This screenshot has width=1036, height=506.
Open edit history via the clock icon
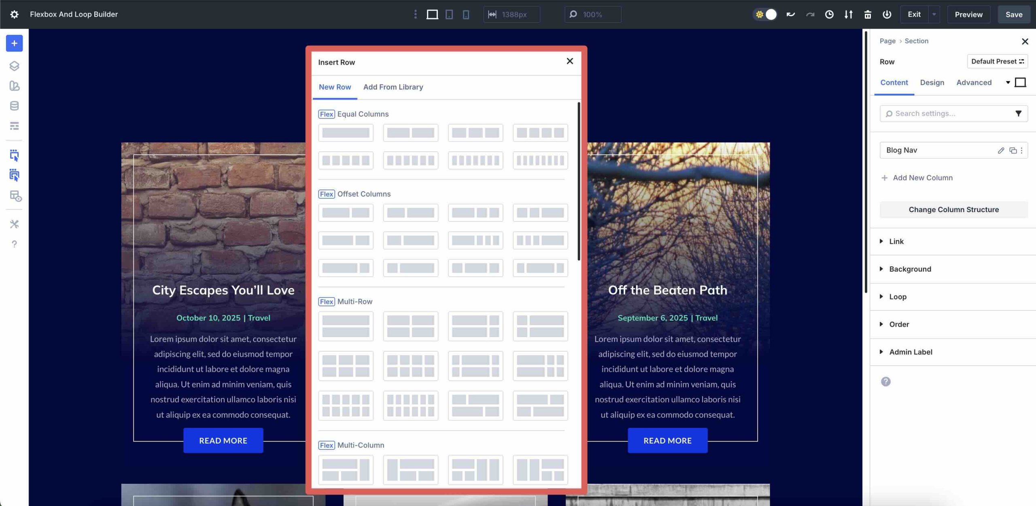click(x=829, y=14)
